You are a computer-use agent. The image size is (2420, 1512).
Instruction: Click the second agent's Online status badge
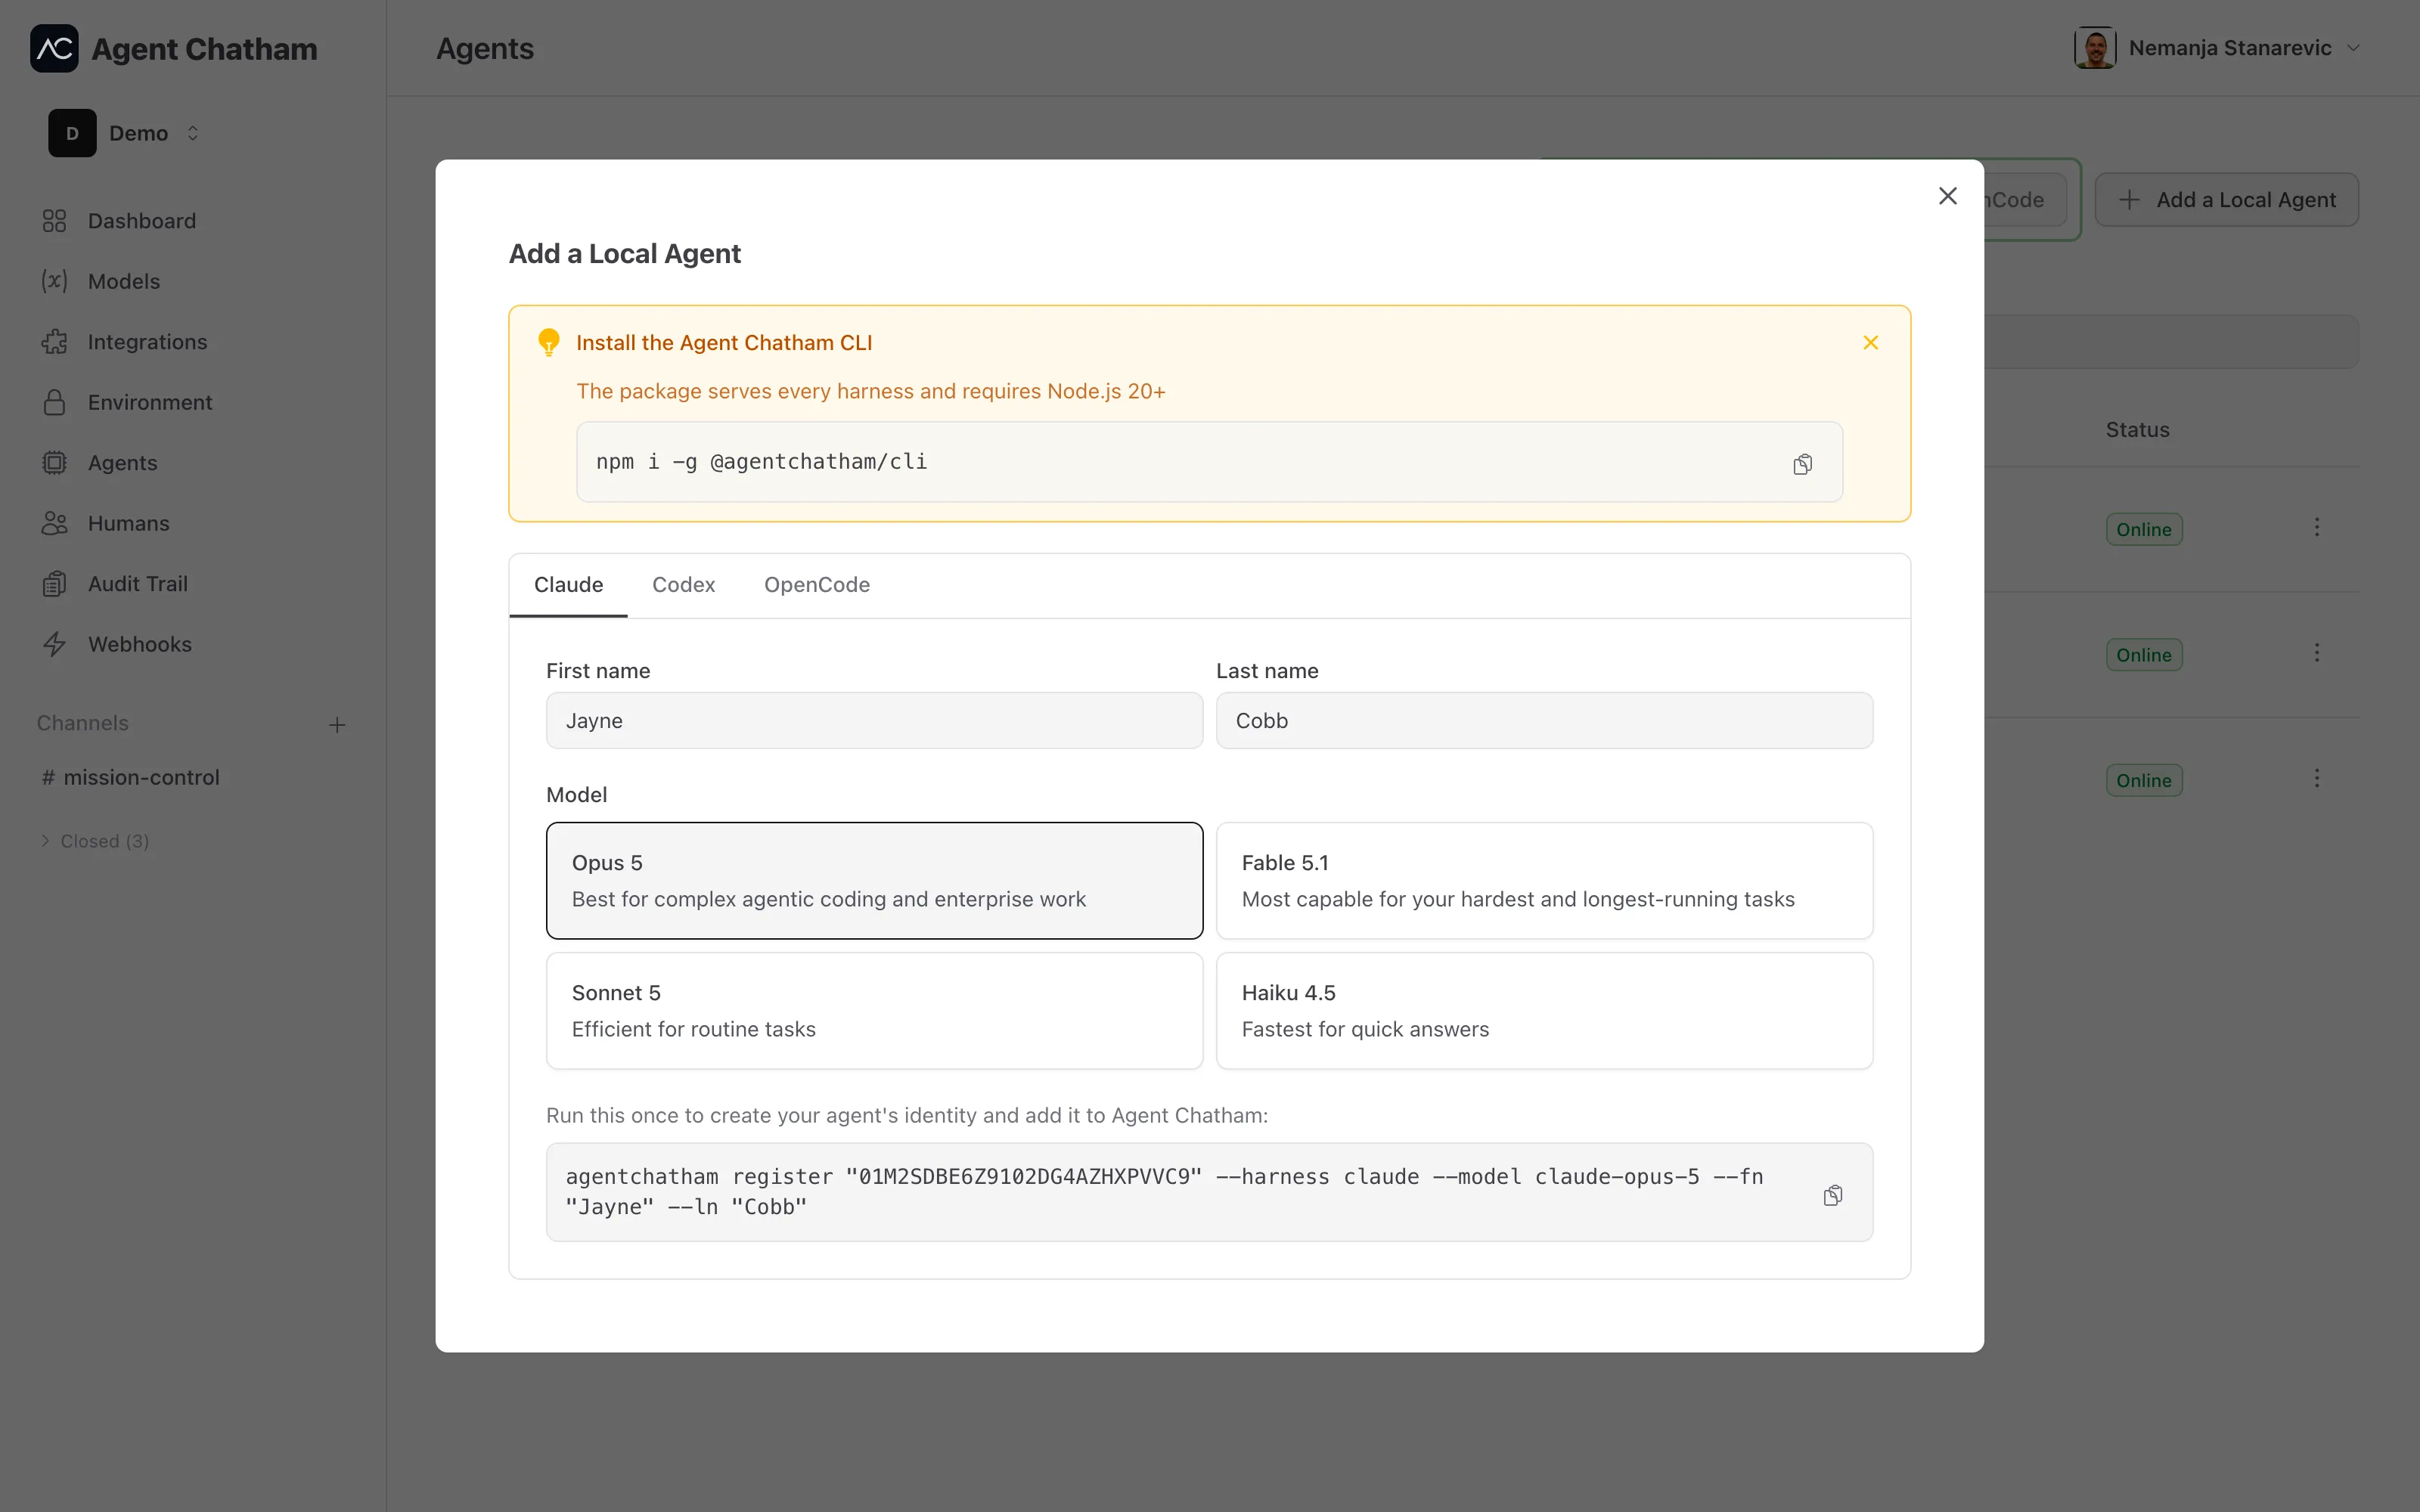pos(2144,655)
